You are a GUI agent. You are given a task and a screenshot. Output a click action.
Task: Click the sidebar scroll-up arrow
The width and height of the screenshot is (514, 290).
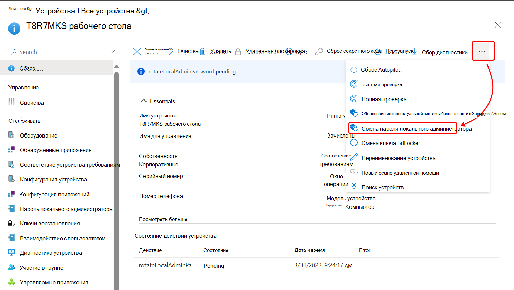pos(117,66)
